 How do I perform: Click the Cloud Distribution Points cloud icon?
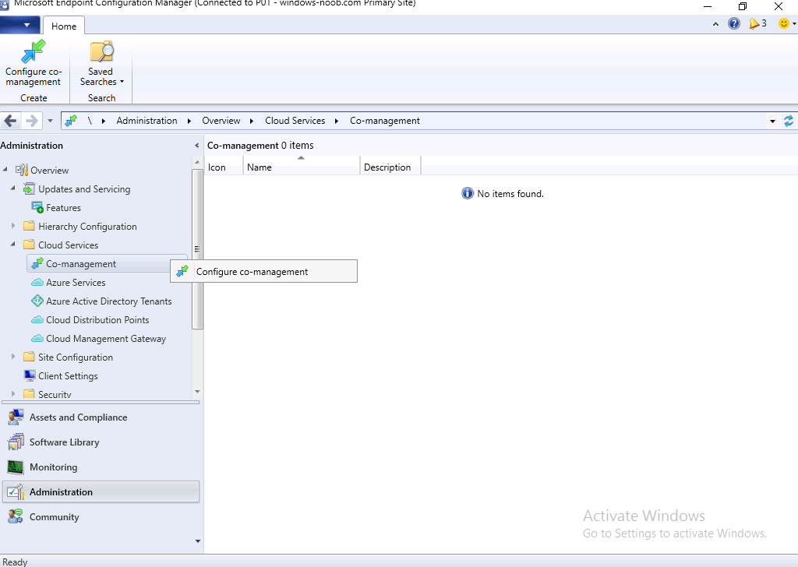(37, 320)
